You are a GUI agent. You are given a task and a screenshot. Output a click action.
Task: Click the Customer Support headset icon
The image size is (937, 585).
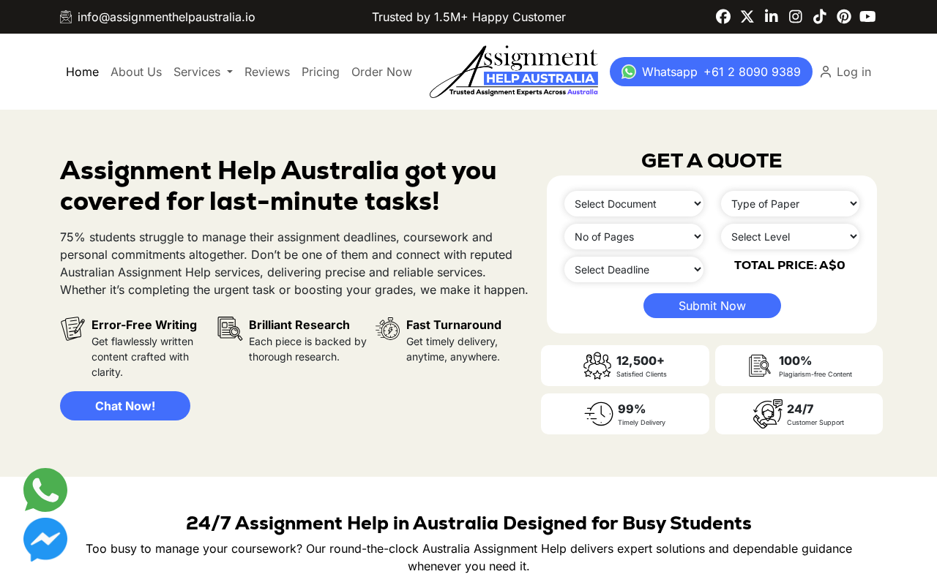pos(768,414)
